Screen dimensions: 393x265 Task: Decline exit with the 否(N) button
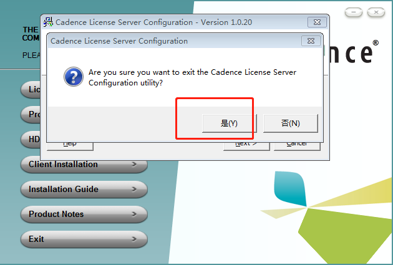tap(291, 123)
